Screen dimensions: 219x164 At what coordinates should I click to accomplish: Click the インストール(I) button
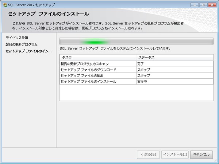pos(175,155)
